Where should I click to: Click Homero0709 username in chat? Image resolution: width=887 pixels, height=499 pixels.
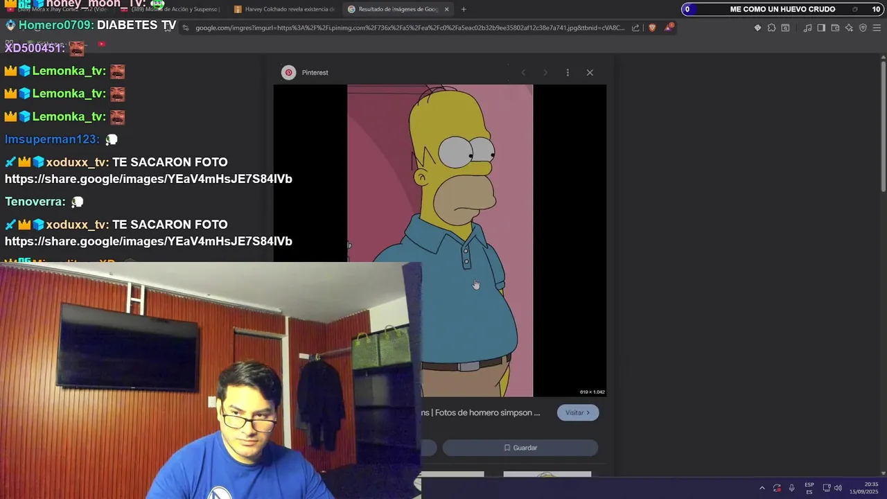click(55, 25)
